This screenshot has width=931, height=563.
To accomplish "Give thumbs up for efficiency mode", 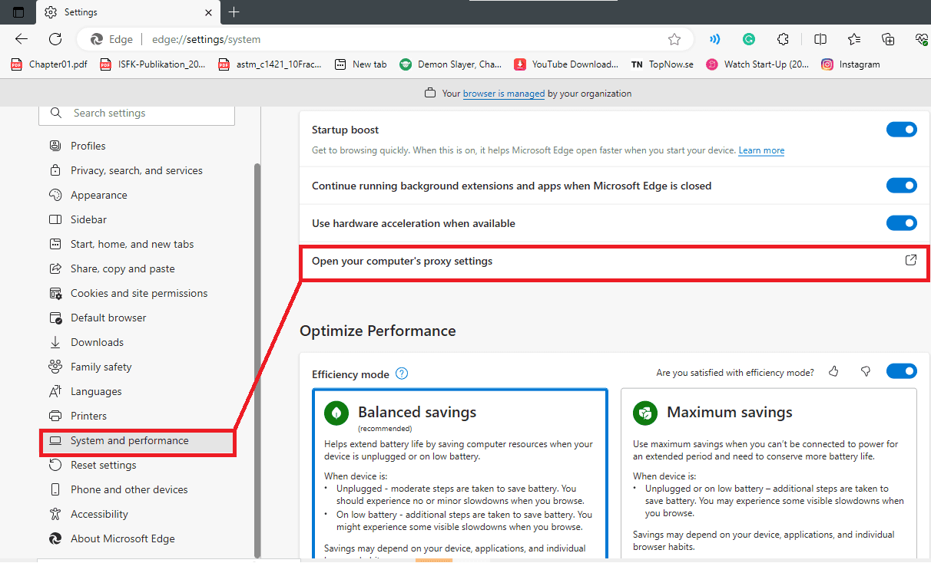I will coord(833,371).
